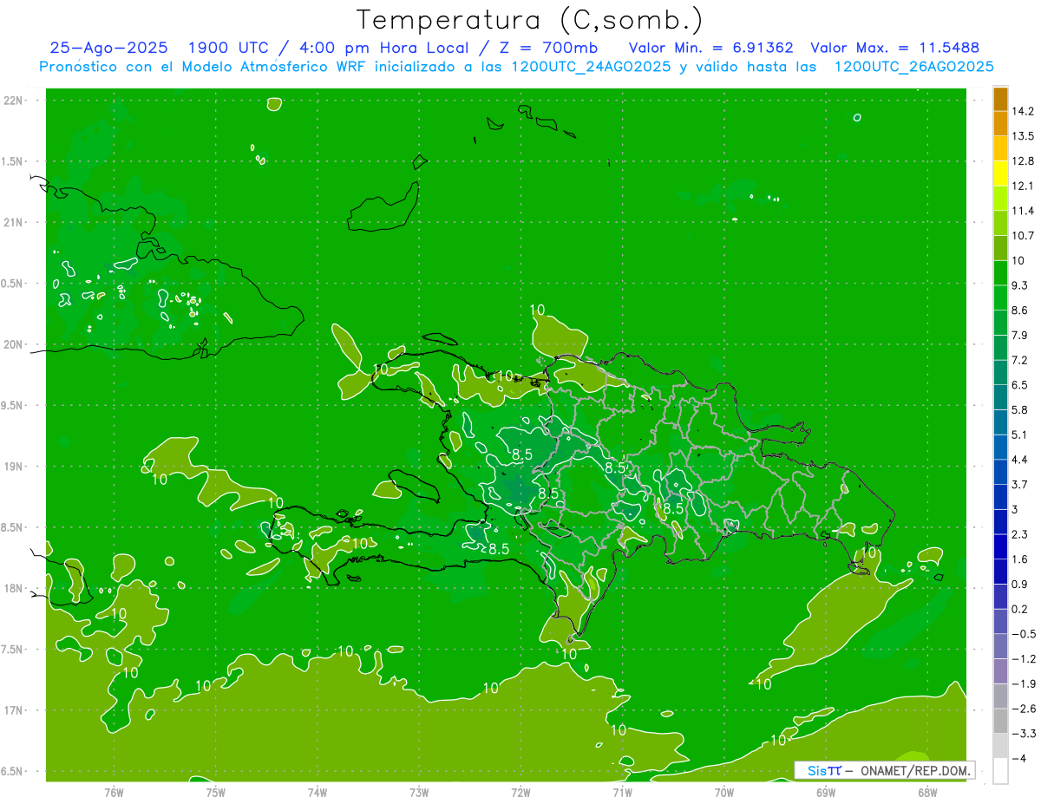Click the longitude label "70W"
The width and height of the screenshot is (1041, 804).
coord(723,792)
